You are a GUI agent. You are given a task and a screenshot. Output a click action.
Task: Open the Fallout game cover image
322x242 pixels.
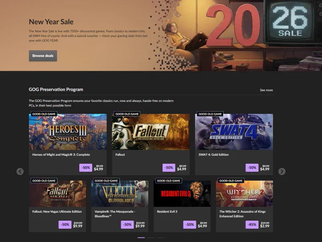pos(151,132)
